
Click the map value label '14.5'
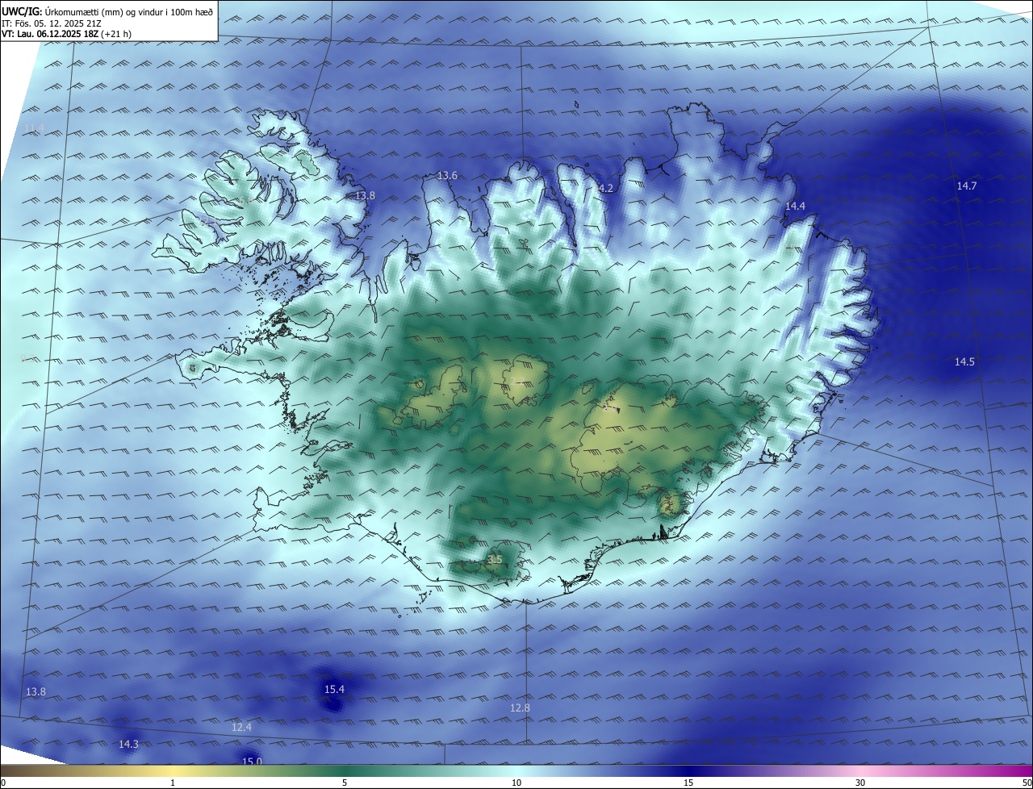coord(964,362)
